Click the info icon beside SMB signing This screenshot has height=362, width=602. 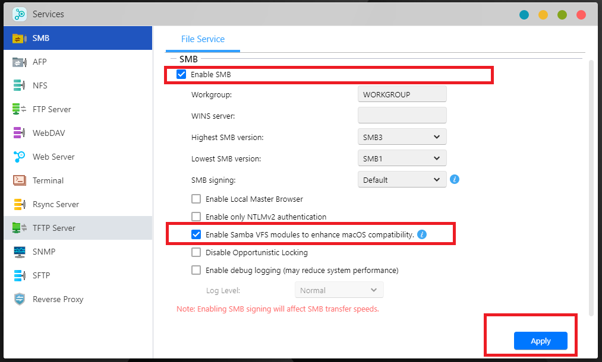[x=455, y=179]
